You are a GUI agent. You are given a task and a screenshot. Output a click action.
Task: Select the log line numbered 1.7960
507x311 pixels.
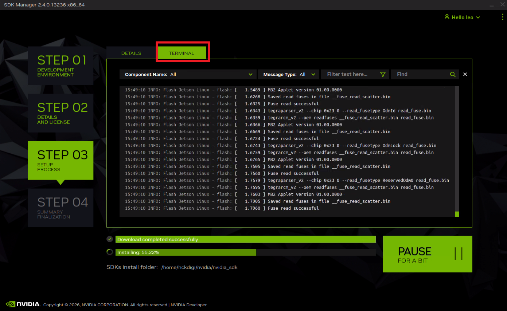tap(222, 208)
